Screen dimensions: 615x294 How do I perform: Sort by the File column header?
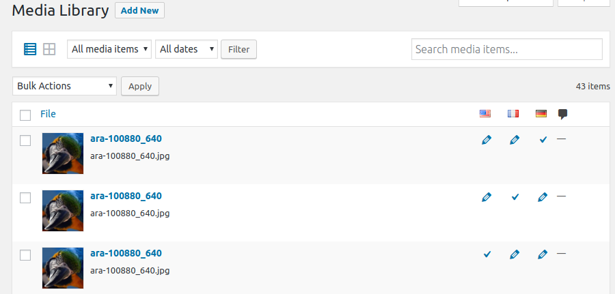[x=48, y=114]
